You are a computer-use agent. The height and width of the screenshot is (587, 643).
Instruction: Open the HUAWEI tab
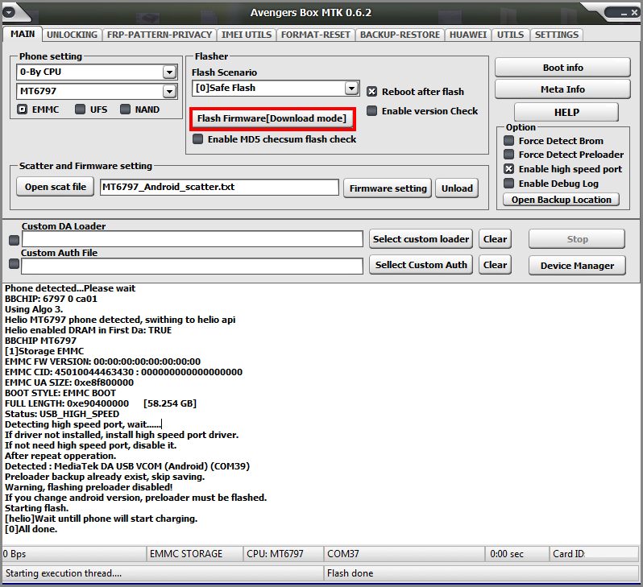point(468,35)
